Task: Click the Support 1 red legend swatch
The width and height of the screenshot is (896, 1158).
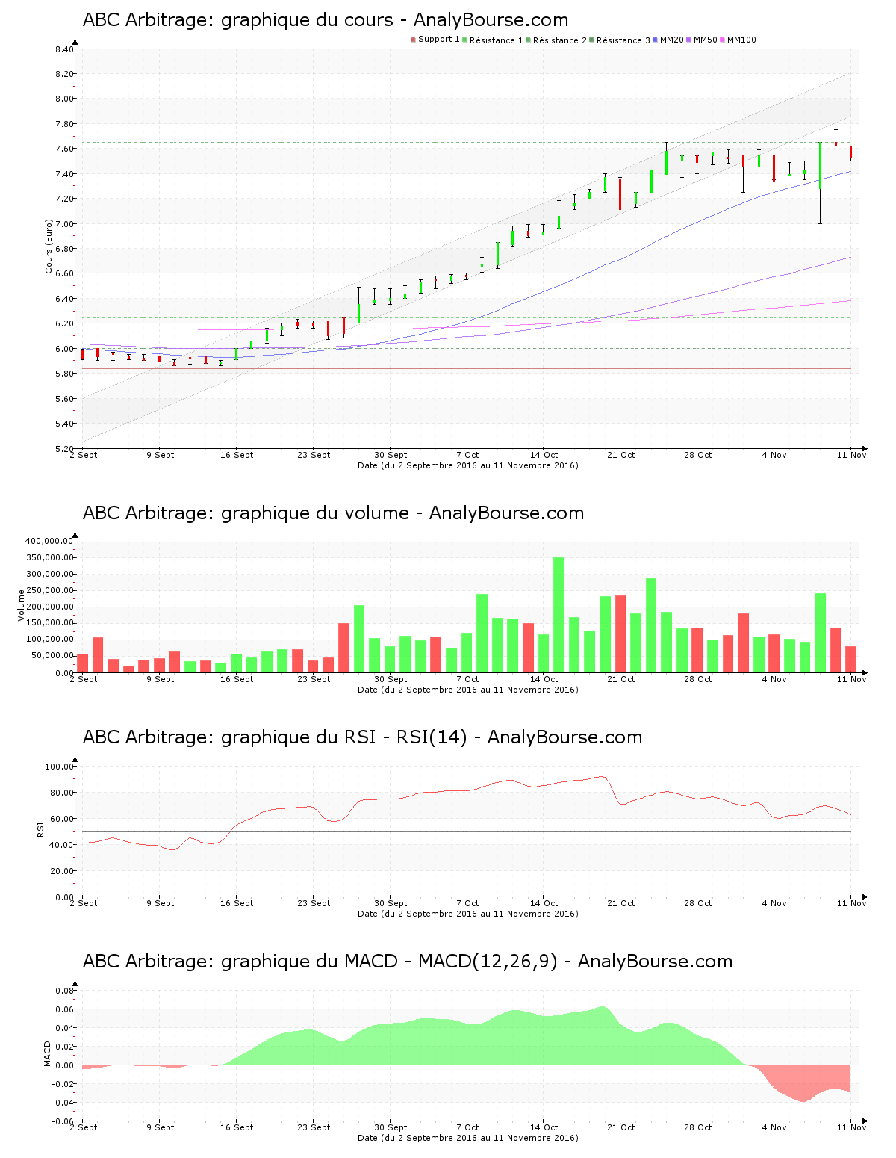Action: point(413,40)
